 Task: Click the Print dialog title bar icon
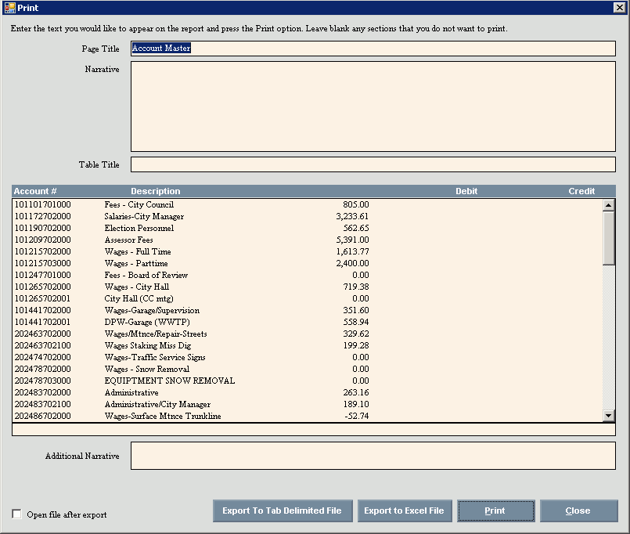click(9, 7)
